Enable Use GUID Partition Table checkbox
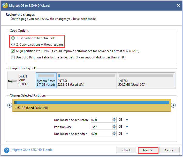The height and width of the screenshot is (157, 183). point(13,57)
